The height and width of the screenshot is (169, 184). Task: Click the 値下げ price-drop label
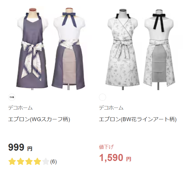[x=106, y=147]
